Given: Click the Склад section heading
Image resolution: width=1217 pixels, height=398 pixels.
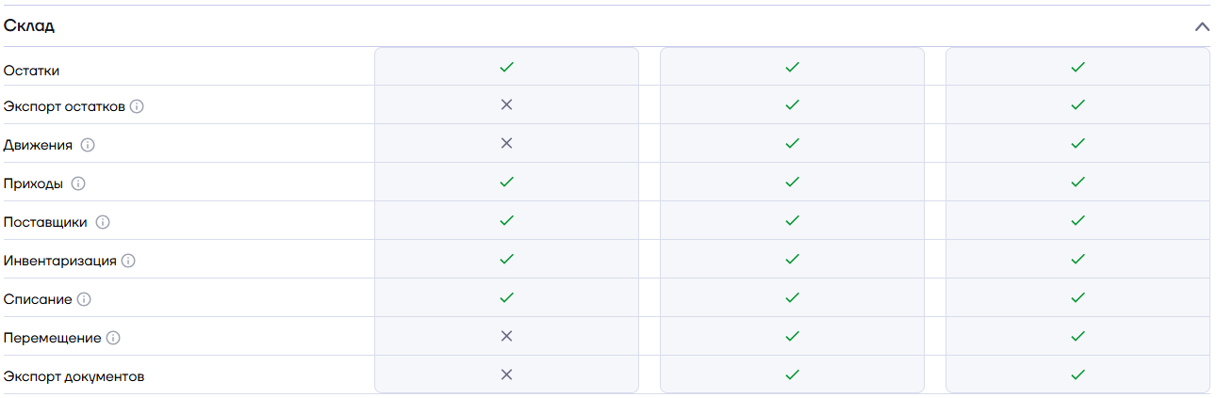Looking at the screenshot, I should click(29, 26).
